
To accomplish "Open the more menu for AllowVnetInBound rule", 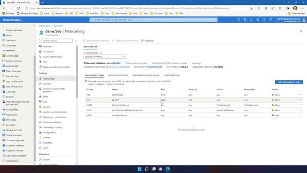I will pos(300,105).
